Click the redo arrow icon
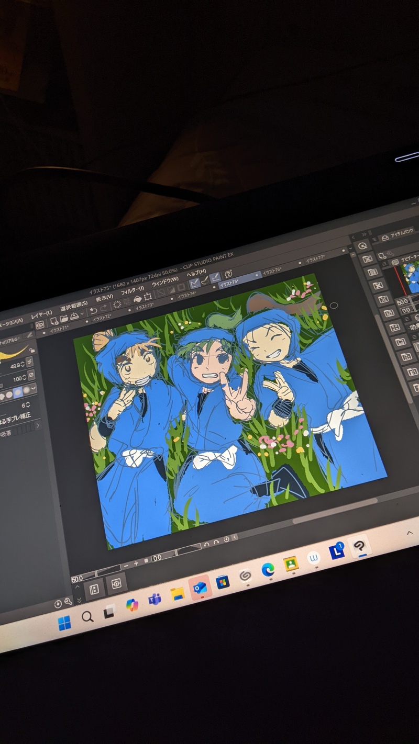 point(104,308)
